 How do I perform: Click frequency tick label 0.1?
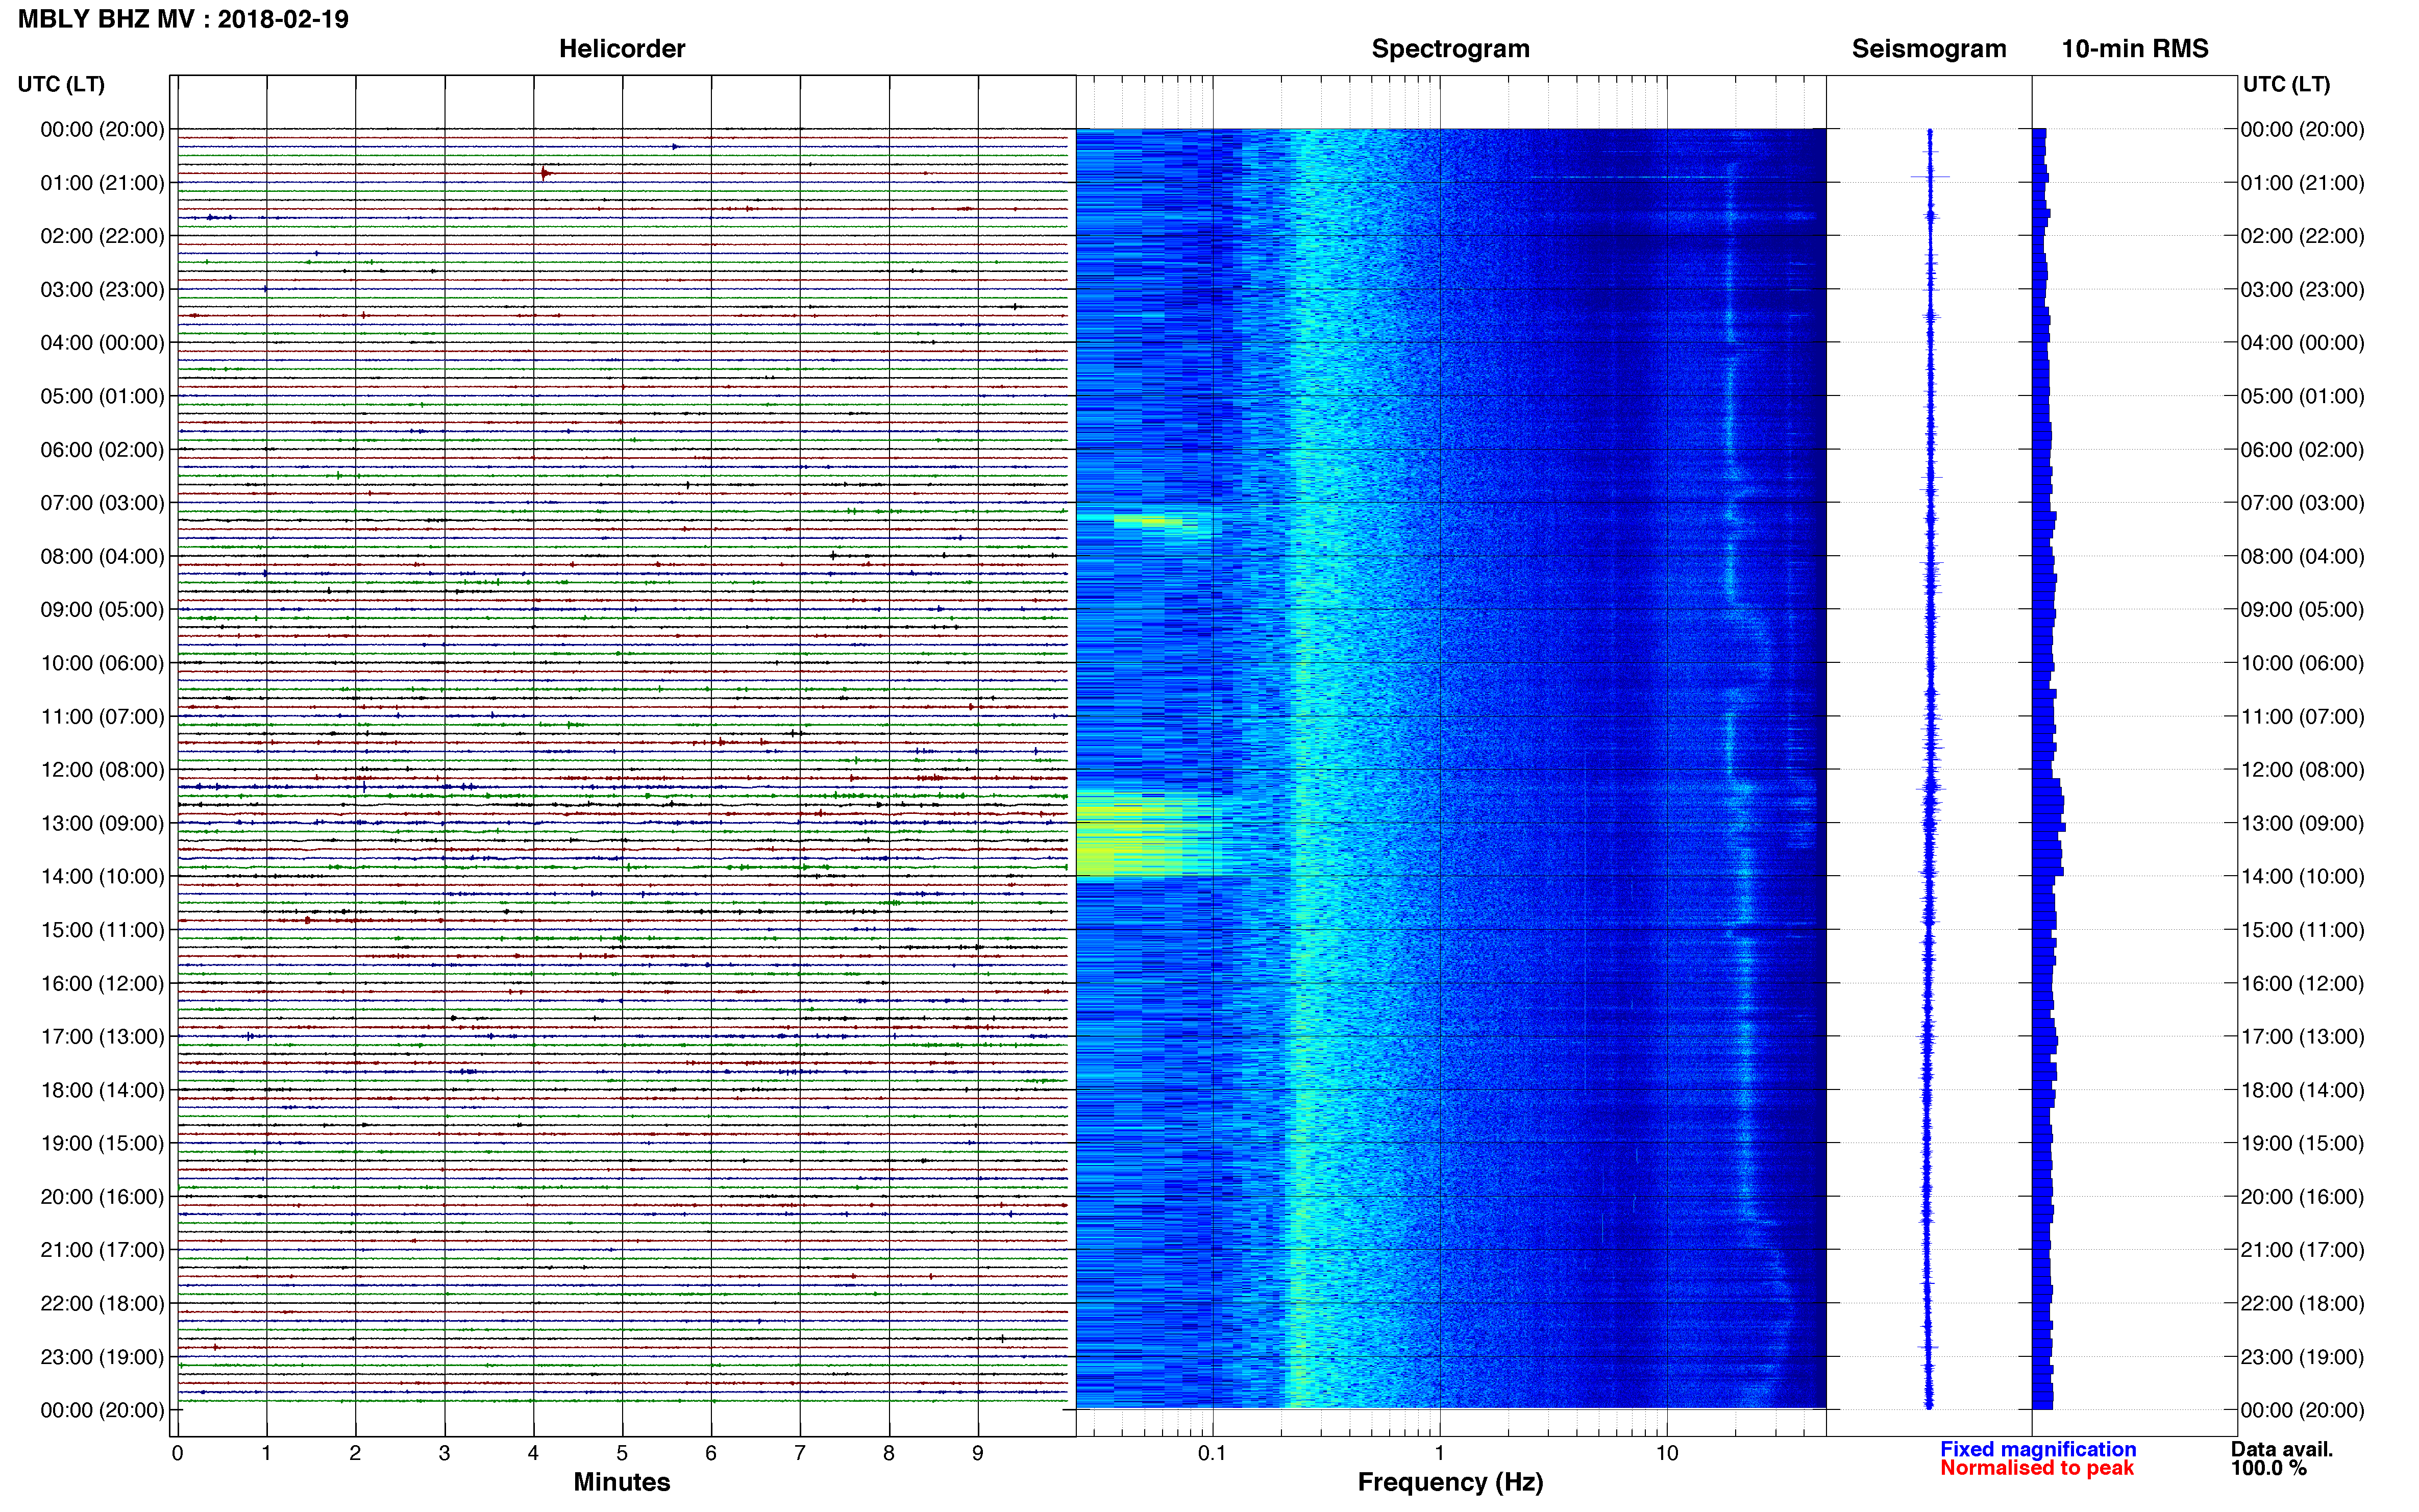[x=1212, y=1453]
